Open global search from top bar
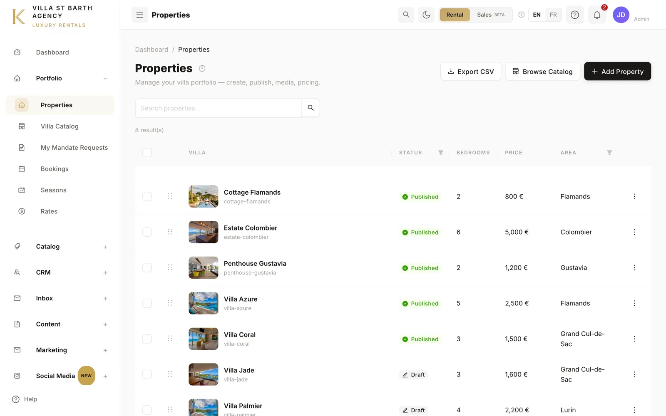This screenshot has width=666, height=416. (406, 15)
